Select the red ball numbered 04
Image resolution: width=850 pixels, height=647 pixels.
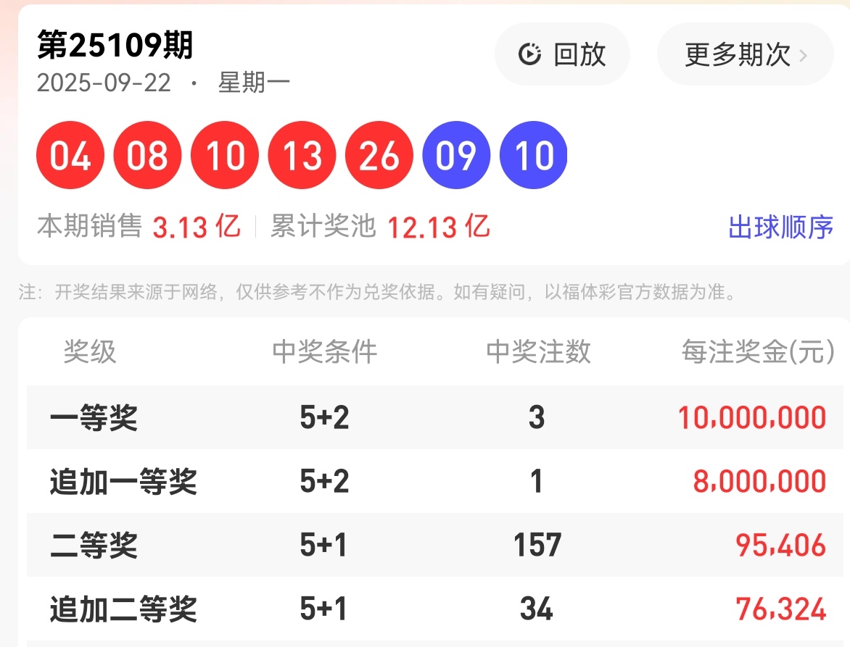point(70,154)
